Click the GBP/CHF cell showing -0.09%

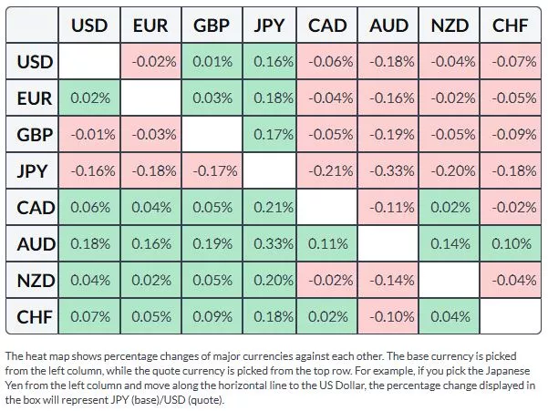509,136
